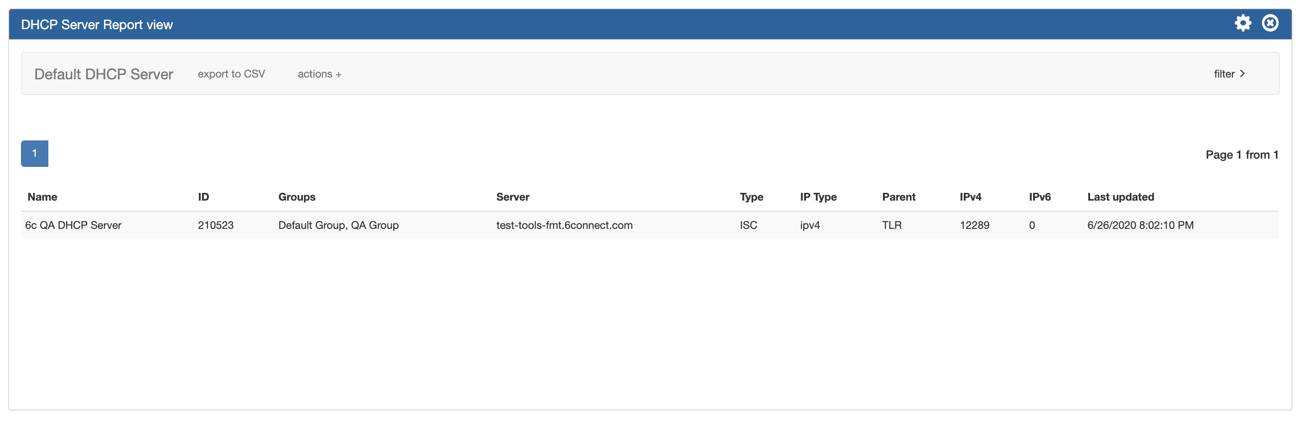Click the test-tools-fmt.6connect.com server cell
The image size is (1299, 424).
tap(564, 225)
